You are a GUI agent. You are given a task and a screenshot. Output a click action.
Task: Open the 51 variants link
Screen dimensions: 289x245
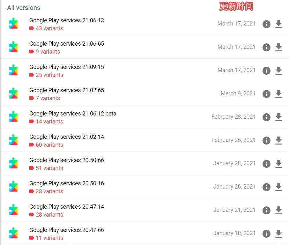click(x=49, y=168)
